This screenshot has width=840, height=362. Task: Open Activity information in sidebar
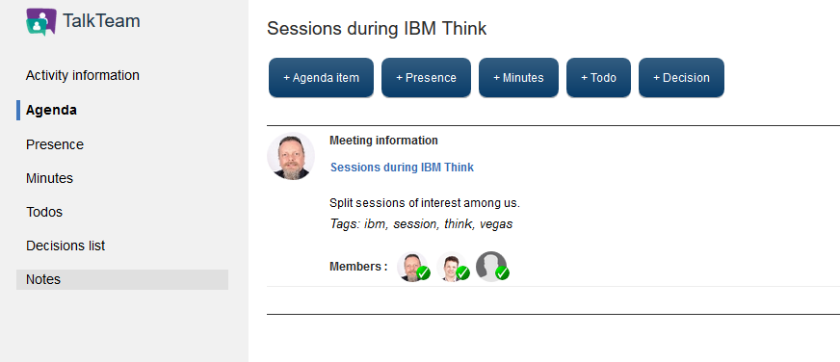click(x=83, y=75)
